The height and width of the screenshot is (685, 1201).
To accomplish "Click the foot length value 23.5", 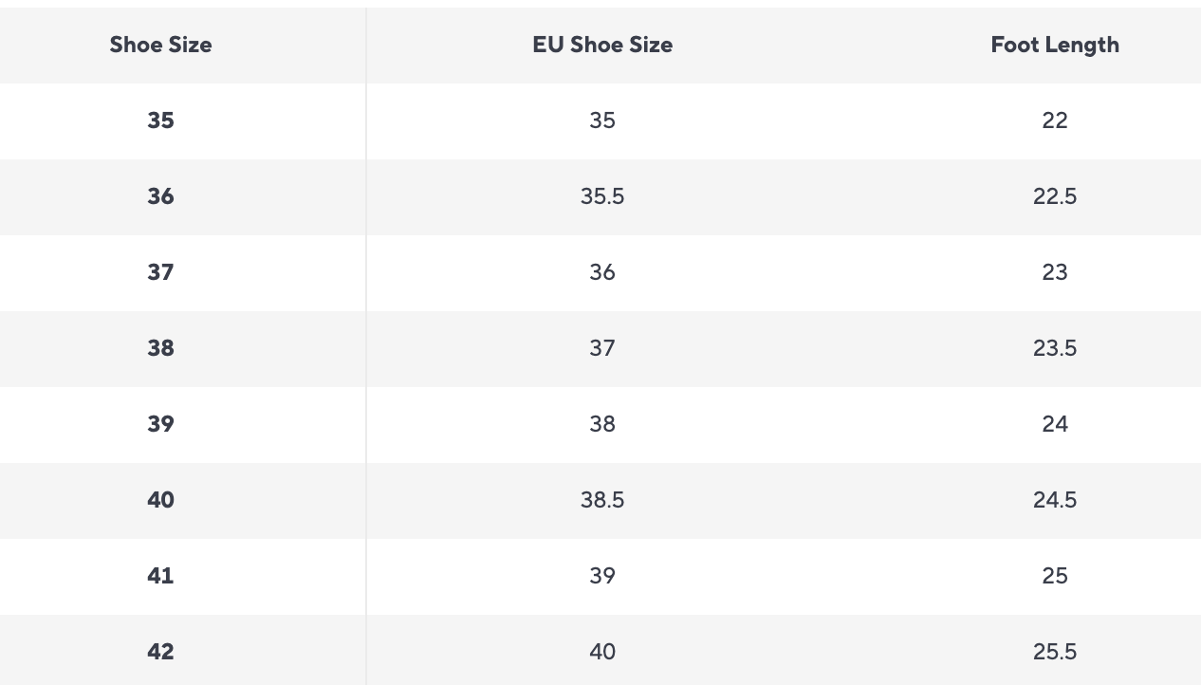I will (x=1055, y=348).
